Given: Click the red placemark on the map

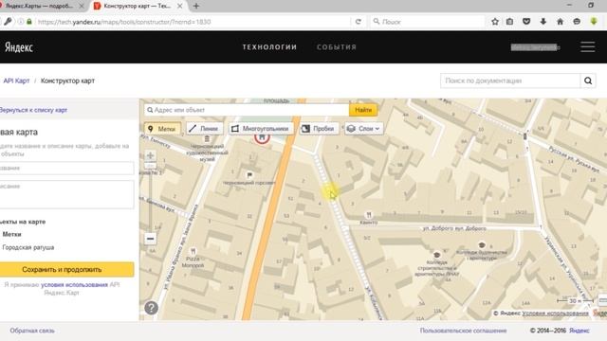Looking at the screenshot, I should [262, 137].
